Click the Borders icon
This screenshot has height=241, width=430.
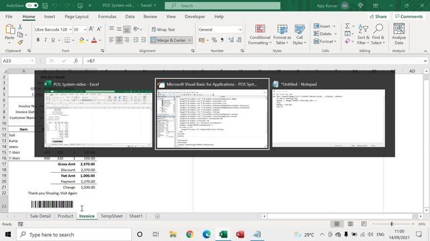pyautogui.click(x=67, y=40)
